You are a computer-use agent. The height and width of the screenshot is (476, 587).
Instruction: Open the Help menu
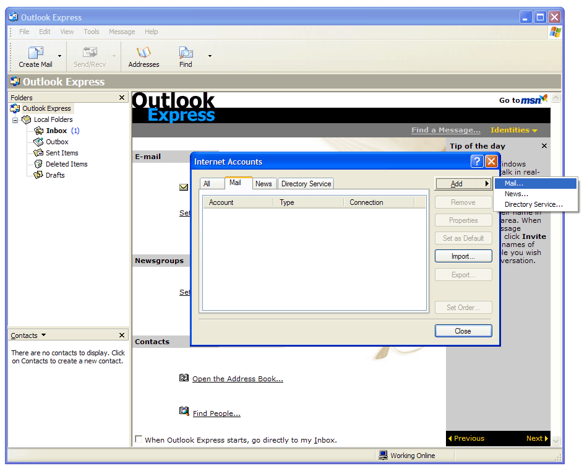point(152,32)
